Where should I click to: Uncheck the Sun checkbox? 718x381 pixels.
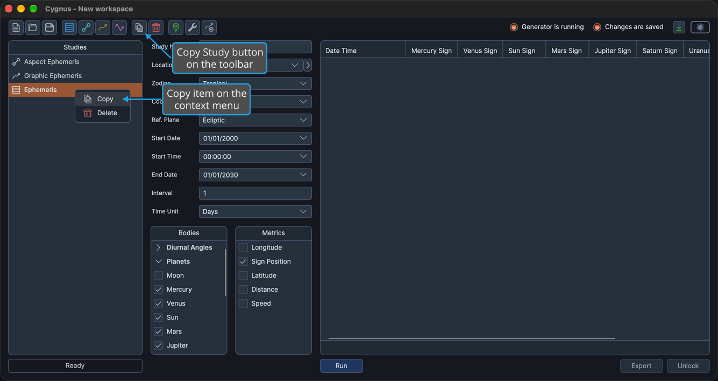click(x=159, y=317)
